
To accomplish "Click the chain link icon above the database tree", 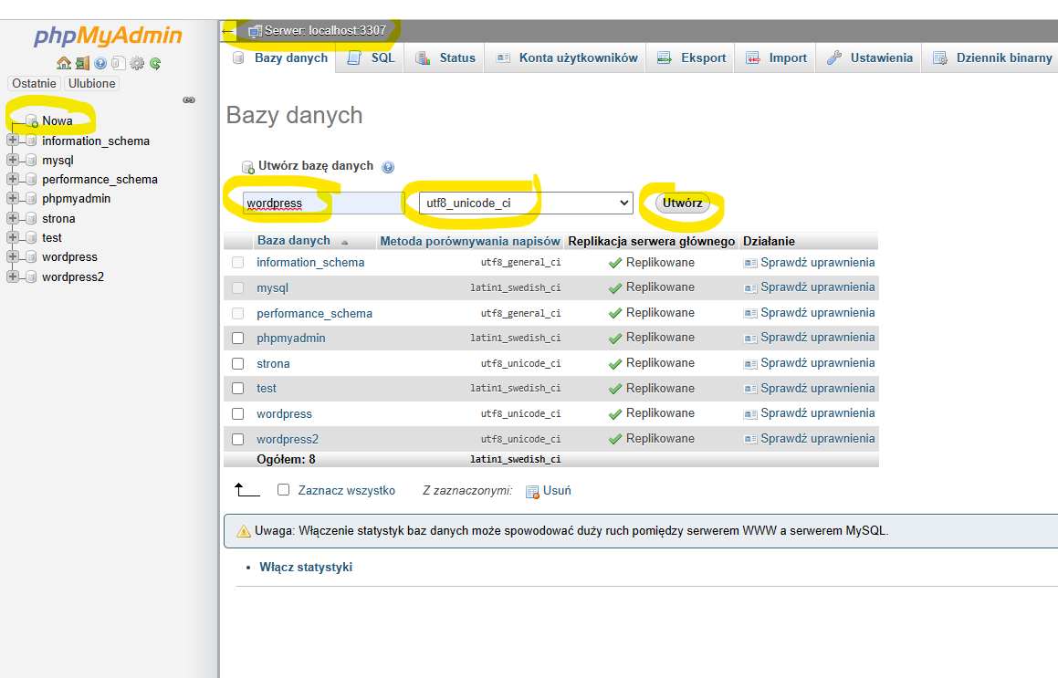I will [x=189, y=99].
